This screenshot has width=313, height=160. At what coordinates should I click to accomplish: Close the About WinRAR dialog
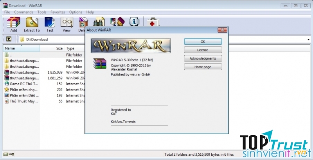point(222,30)
